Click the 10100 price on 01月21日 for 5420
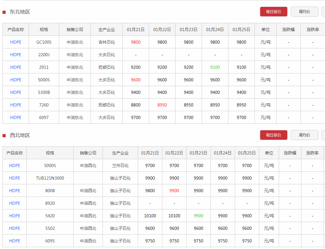Screen dimensions: 325x249 tap(150, 216)
